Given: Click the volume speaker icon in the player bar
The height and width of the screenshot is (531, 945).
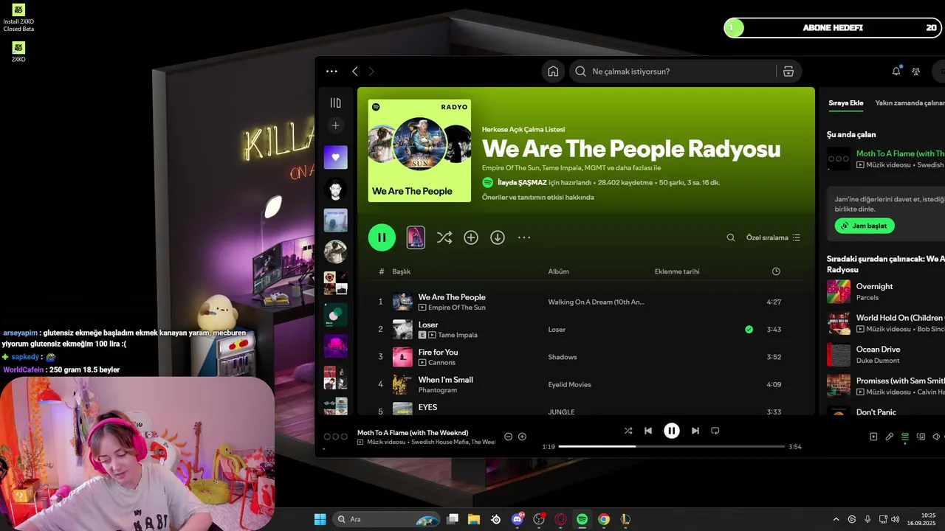Looking at the screenshot, I should pyautogui.click(x=936, y=437).
